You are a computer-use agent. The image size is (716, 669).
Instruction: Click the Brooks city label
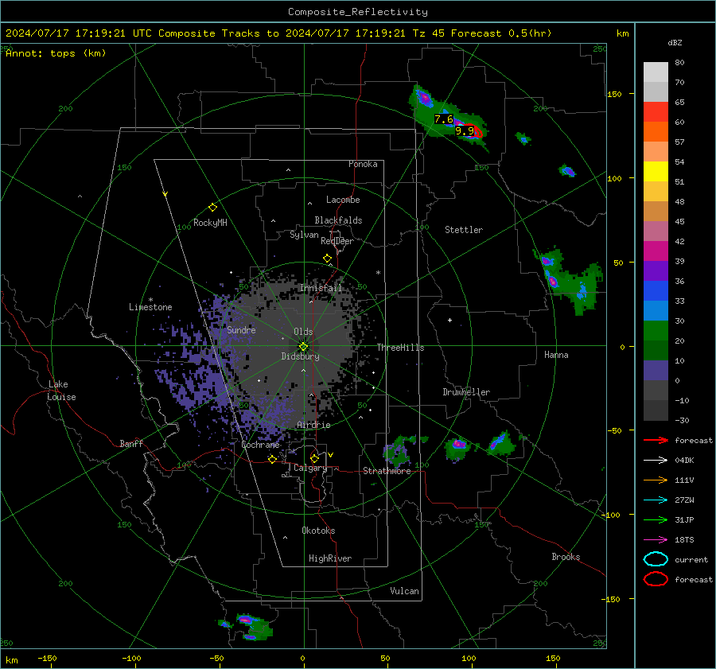point(566,557)
